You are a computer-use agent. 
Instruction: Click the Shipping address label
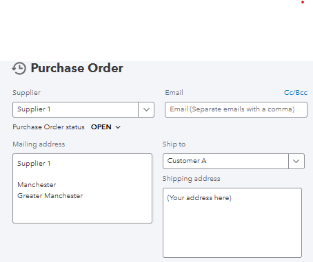click(x=191, y=179)
